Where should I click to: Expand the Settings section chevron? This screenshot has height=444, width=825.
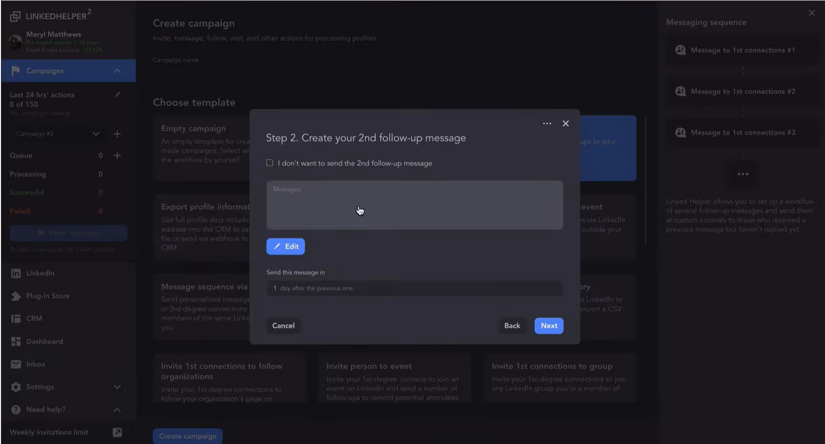tap(117, 387)
